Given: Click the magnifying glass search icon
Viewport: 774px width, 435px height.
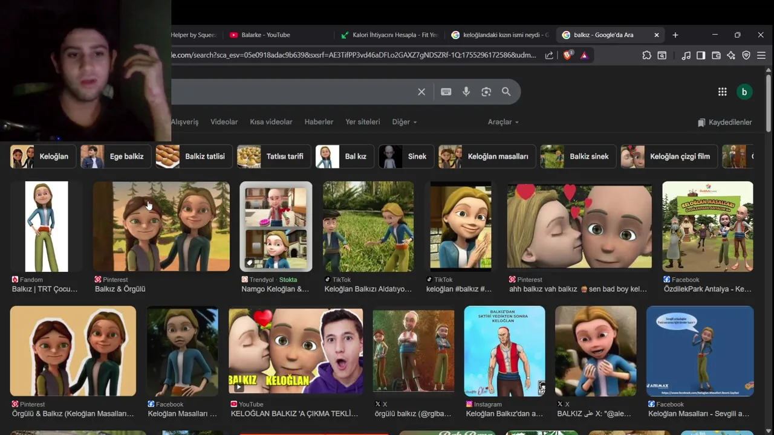Looking at the screenshot, I should 506,92.
